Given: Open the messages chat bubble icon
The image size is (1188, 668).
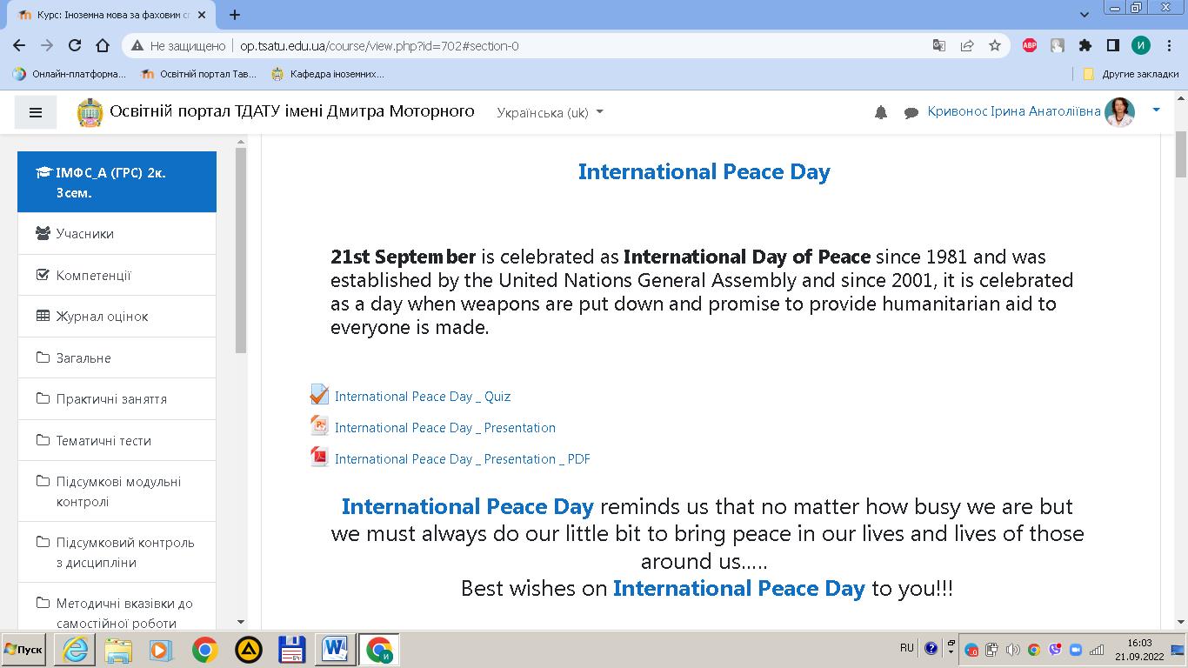Looking at the screenshot, I should tap(911, 113).
